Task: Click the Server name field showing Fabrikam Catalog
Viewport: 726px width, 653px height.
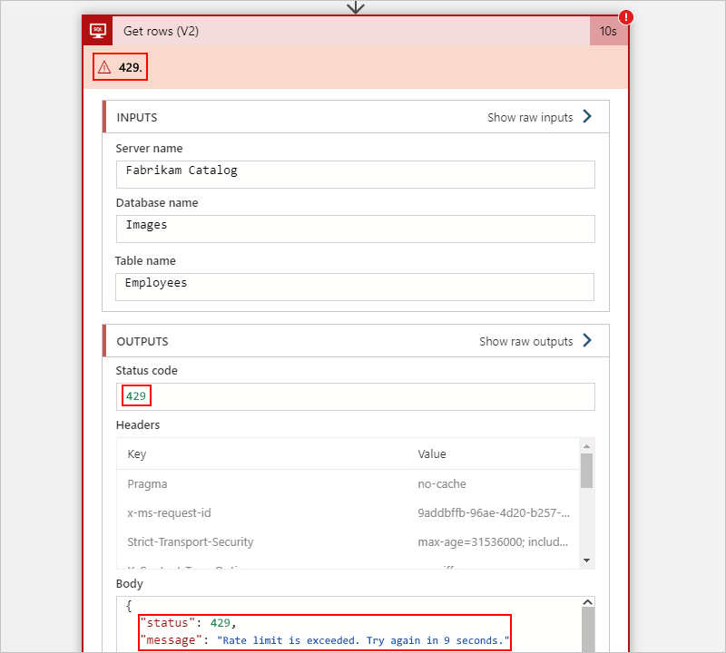Action: pos(355,173)
